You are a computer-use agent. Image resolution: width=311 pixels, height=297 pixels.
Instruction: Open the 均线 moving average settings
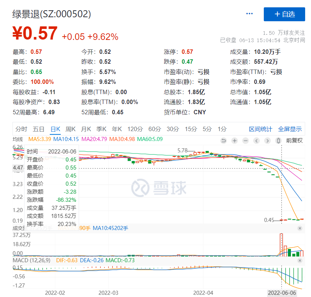pyautogui.click(x=18, y=139)
